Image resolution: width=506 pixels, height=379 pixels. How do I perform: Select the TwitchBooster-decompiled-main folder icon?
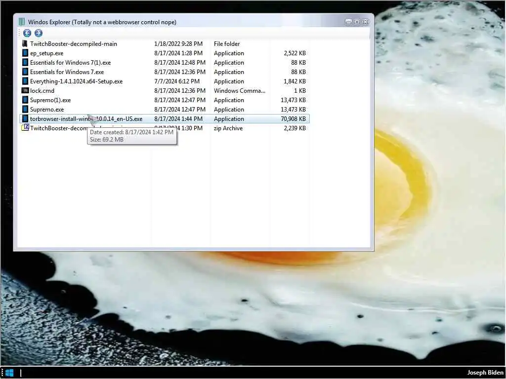[25, 43]
